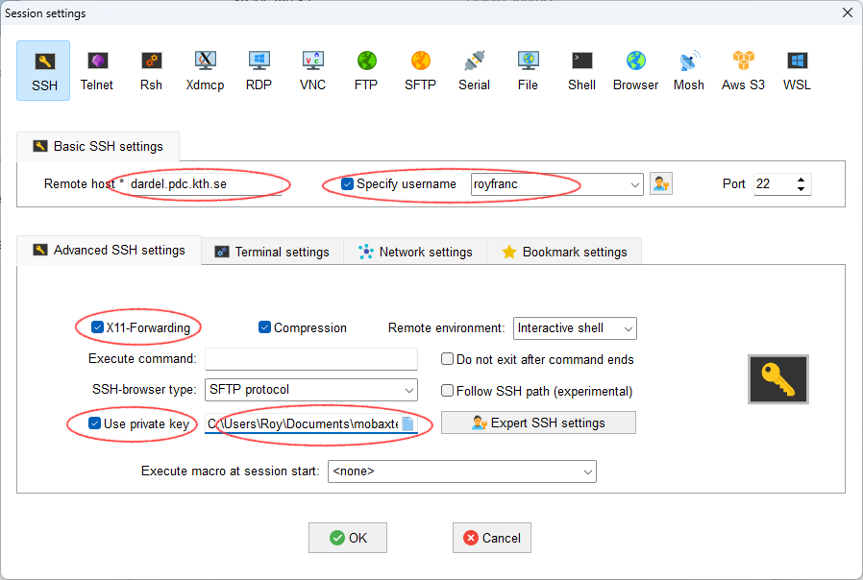This screenshot has width=863, height=580.
Task: Click the user manager icon beside username
Action: click(x=661, y=183)
